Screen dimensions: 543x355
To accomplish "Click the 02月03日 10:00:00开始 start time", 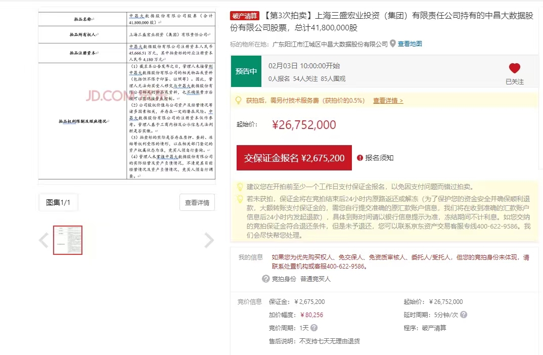I will pos(304,66).
